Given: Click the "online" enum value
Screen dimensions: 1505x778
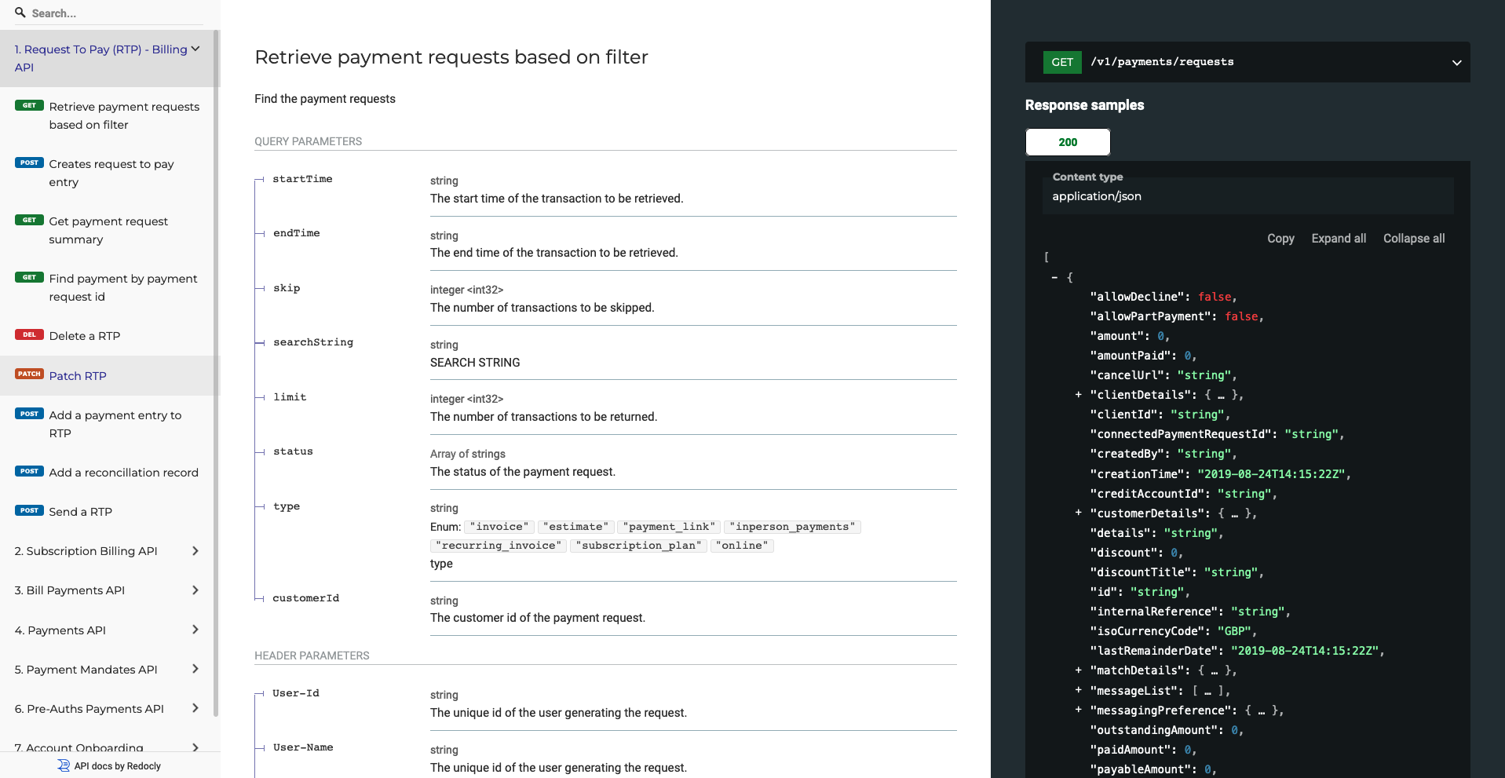Looking at the screenshot, I should pos(742,546).
